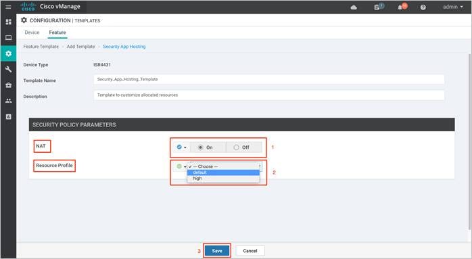Open the notifications bell icon
The image size is (472, 259).
click(x=400, y=7)
